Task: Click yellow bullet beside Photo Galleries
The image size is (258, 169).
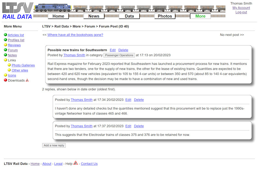Action: [x=9, y=65]
